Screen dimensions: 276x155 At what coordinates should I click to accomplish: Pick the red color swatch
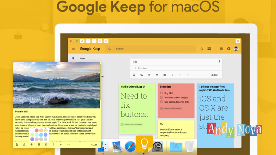37,130
